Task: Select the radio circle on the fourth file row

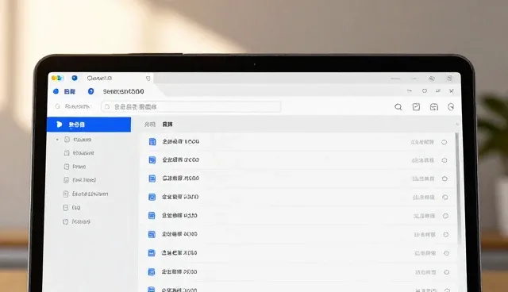Action: (x=445, y=197)
